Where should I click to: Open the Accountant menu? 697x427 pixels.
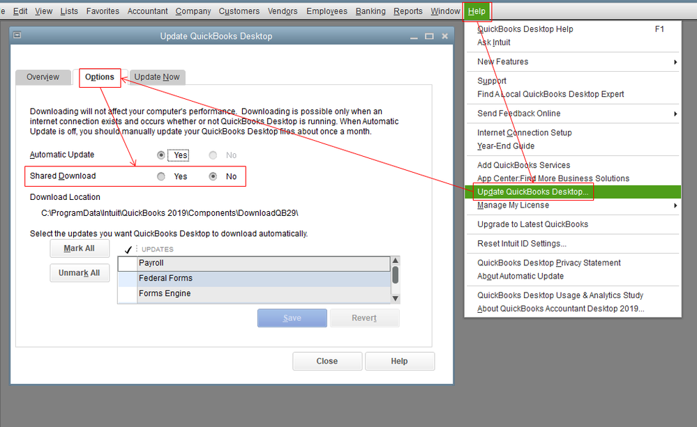pos(148,11)
